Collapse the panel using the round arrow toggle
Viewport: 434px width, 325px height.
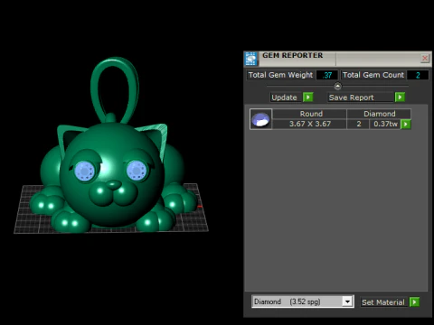337,87
